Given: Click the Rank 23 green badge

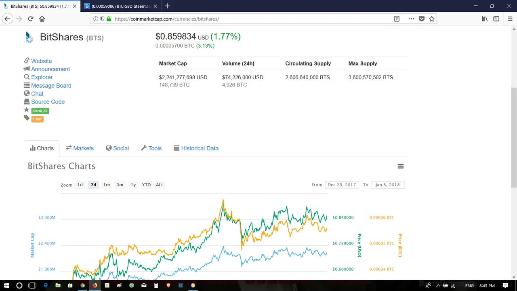Looking at the screenshot, I should (x=40, y=111).
